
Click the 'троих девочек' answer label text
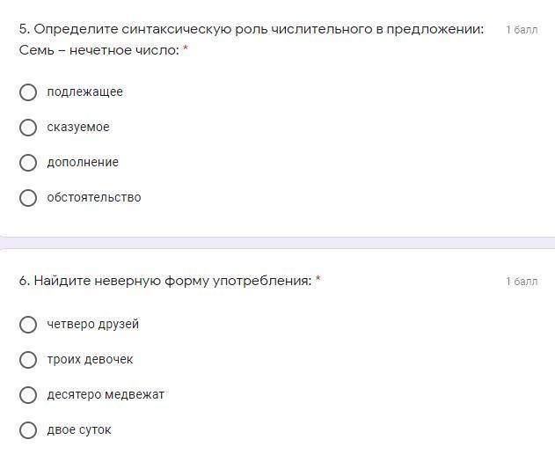click(90, 360)
